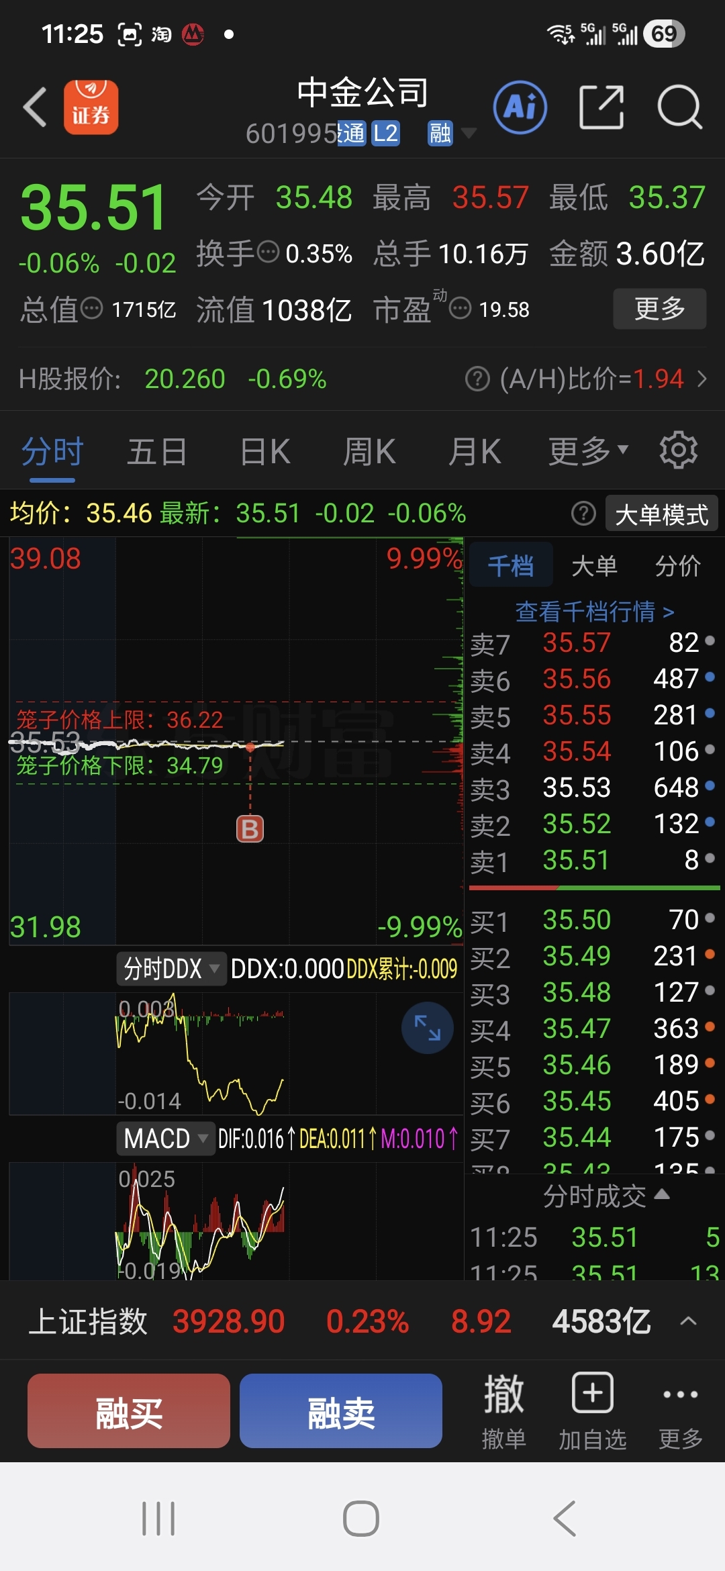Tap the expand fullscreen chart icon
725x1571 pixels.
point(427,1028)
